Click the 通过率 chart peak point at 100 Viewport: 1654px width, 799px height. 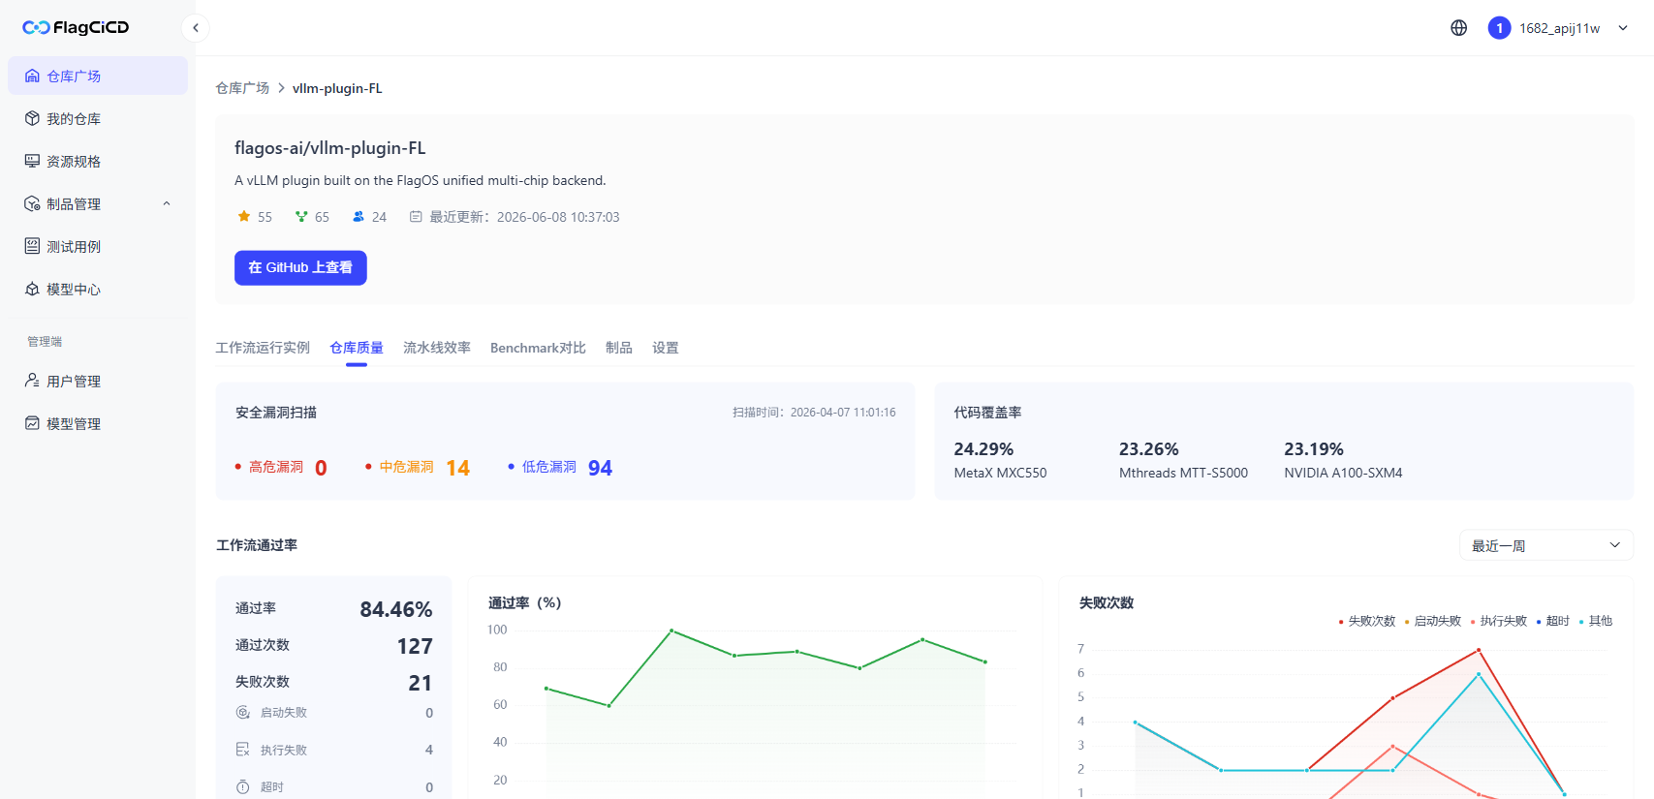pyautogui.click(x=671, y=630)
